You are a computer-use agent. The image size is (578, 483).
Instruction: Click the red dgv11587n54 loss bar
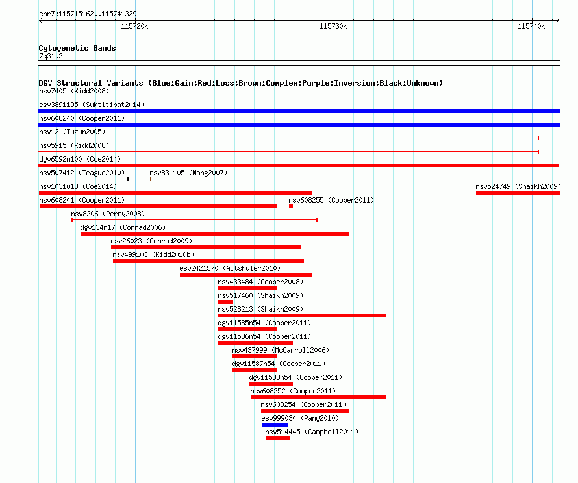[x=255, y=370]
